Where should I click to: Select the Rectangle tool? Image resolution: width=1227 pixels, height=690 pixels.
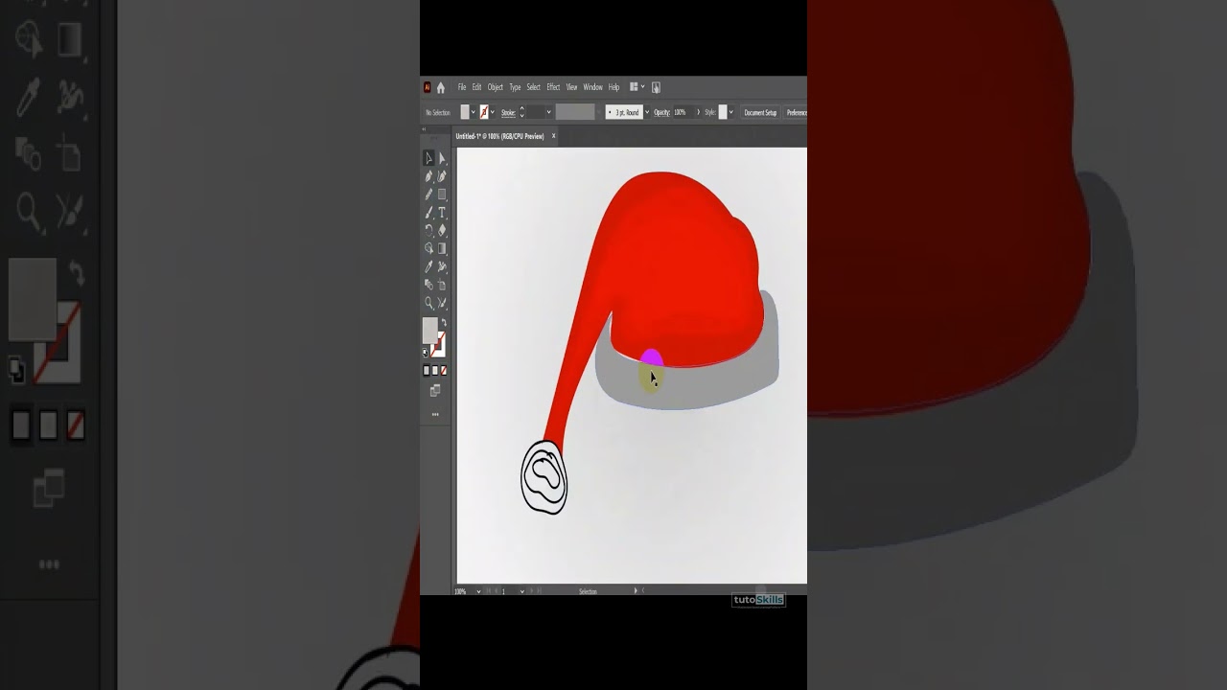click(442, 195)
